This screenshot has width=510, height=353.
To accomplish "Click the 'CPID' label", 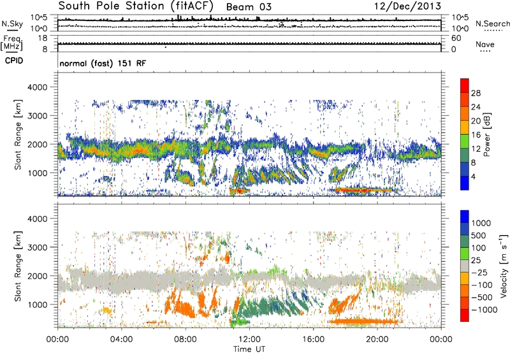I will pos(14,61).
